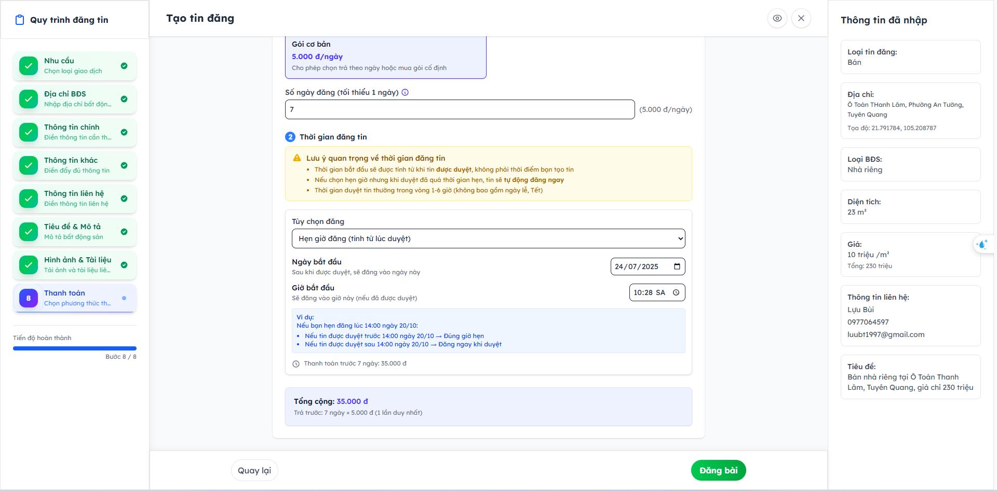Click the 5.000 đ/ngày package price

[317, 57]
